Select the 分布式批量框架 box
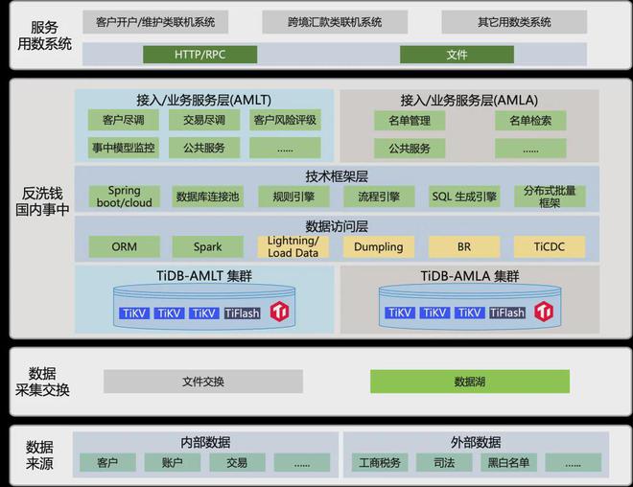 click(550, 197)
